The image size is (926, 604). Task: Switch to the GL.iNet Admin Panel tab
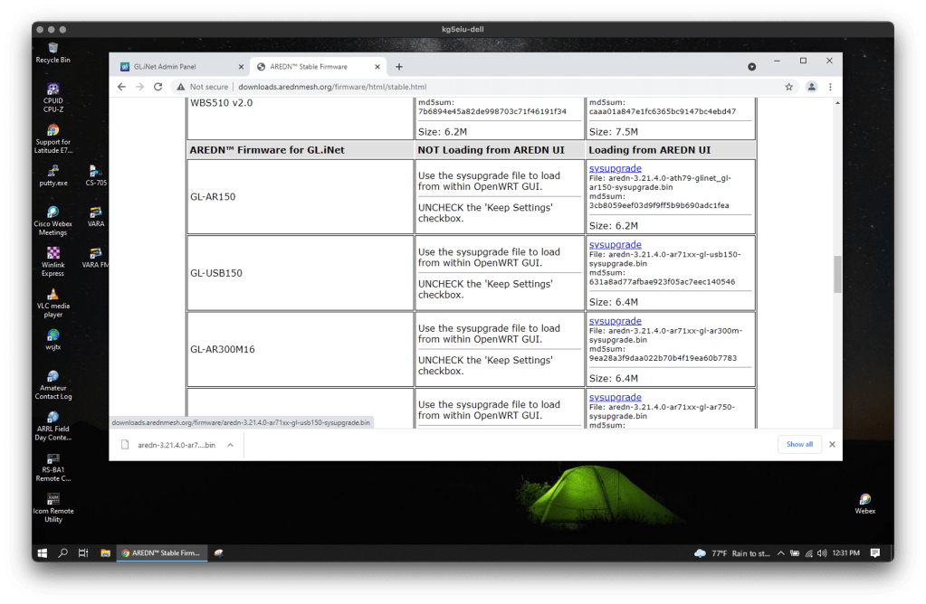coord(172,67)
